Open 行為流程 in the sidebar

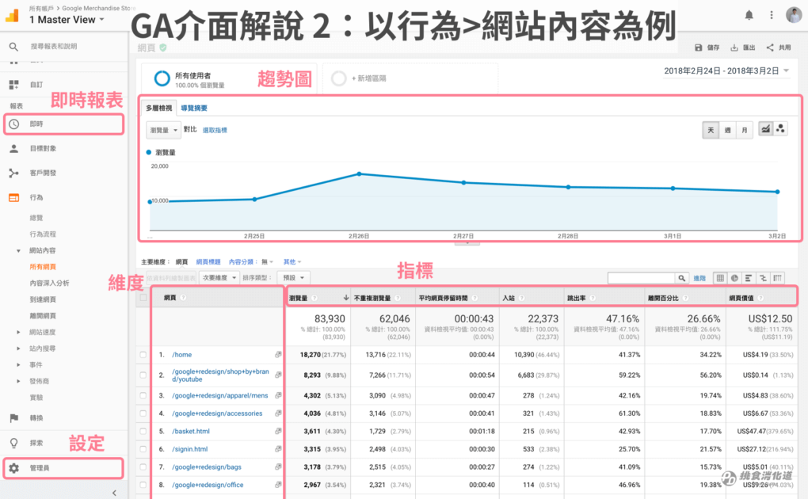[x=43, y=234]
